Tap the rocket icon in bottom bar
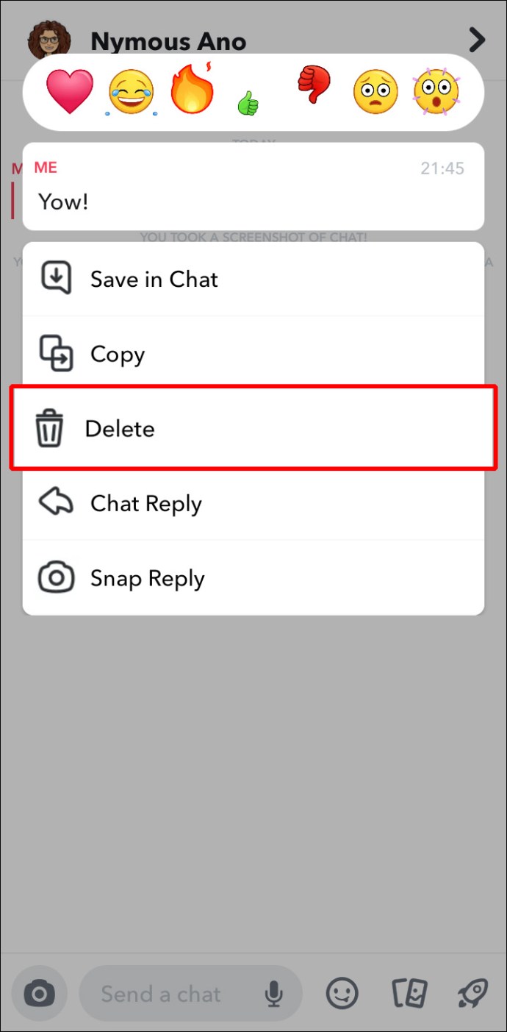The height and width of the screenshot is (1032, 507). (472, 994)
